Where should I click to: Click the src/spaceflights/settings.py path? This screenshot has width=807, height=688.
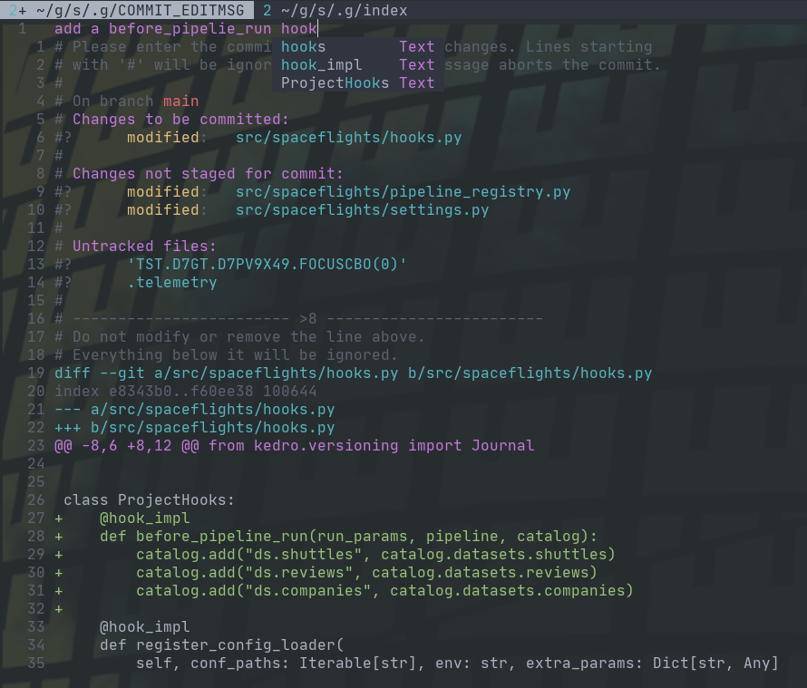362,210
